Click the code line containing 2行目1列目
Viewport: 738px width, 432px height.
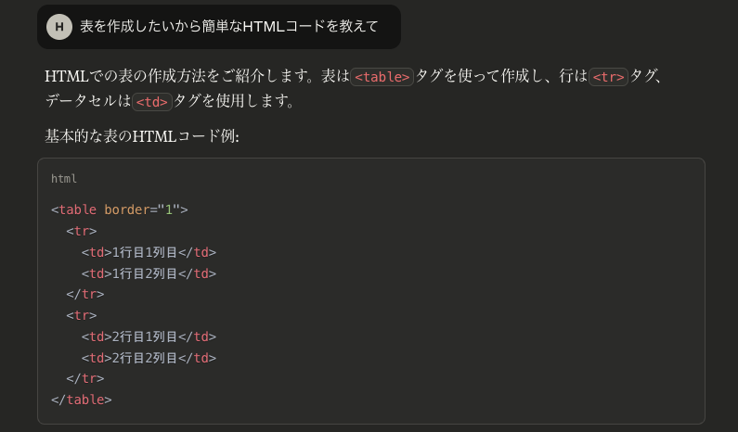149,337
